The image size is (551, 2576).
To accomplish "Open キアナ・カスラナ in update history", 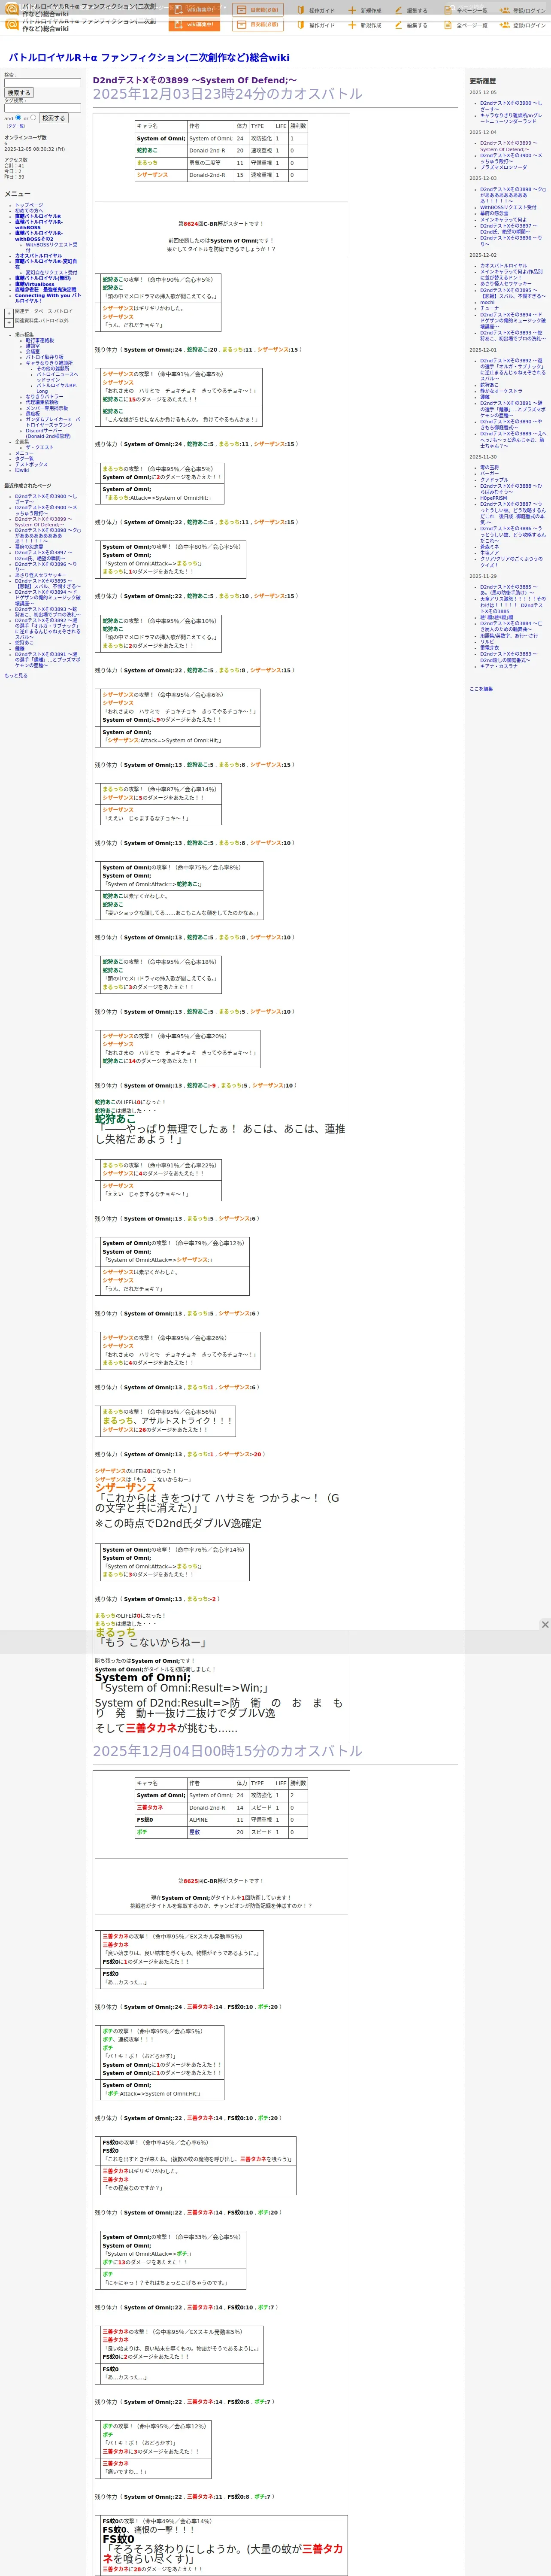I will (x=499, y=666).
